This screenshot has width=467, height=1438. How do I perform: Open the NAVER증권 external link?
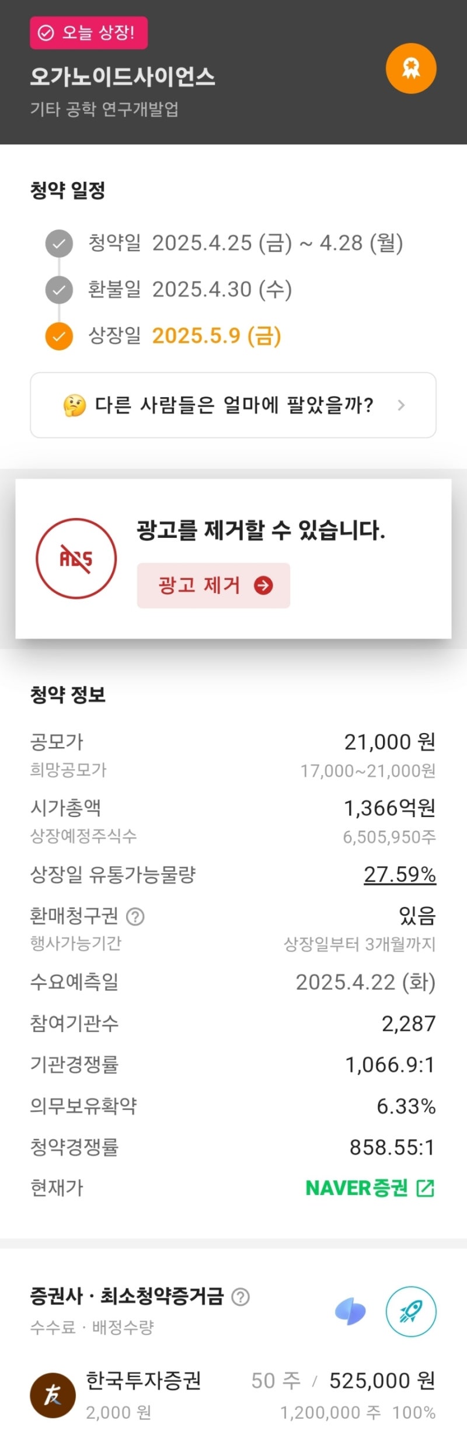pos(370,1187)
